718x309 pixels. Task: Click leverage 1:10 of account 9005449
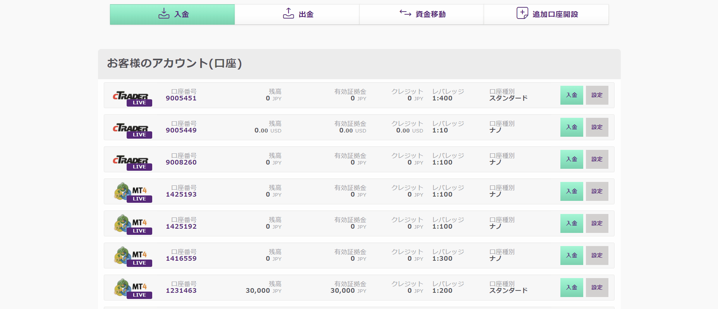[x=440, y=130]
